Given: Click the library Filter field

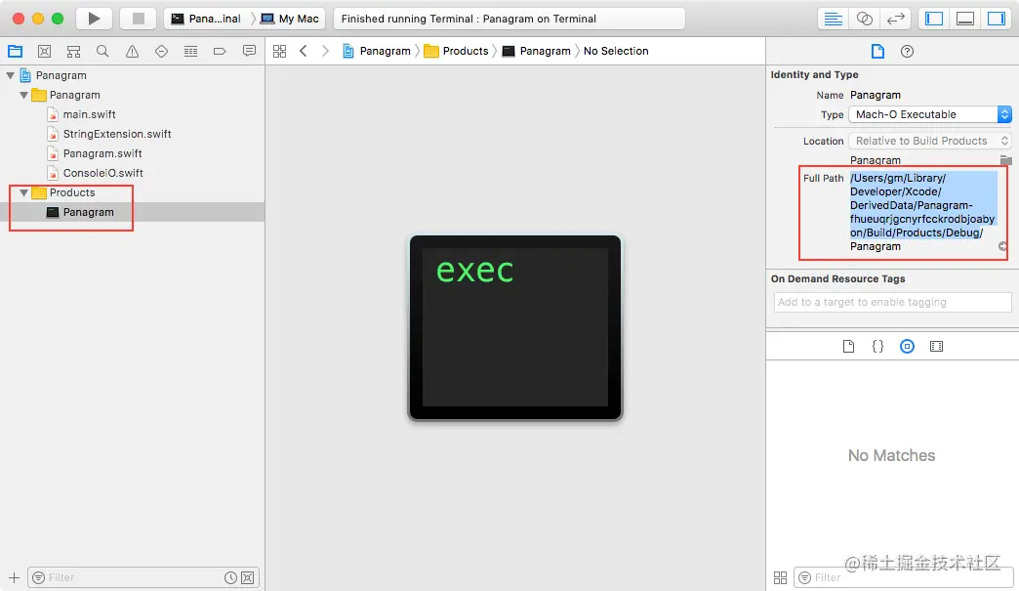Looking at the screenshot, I should [903, 577].
